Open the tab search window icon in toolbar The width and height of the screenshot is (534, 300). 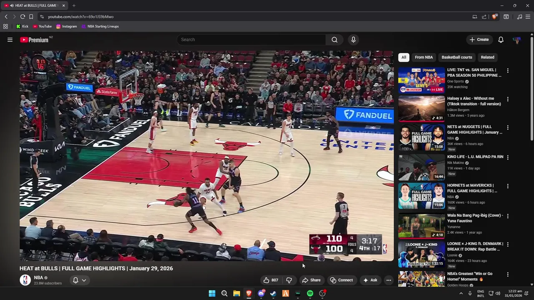click(506, 17)
